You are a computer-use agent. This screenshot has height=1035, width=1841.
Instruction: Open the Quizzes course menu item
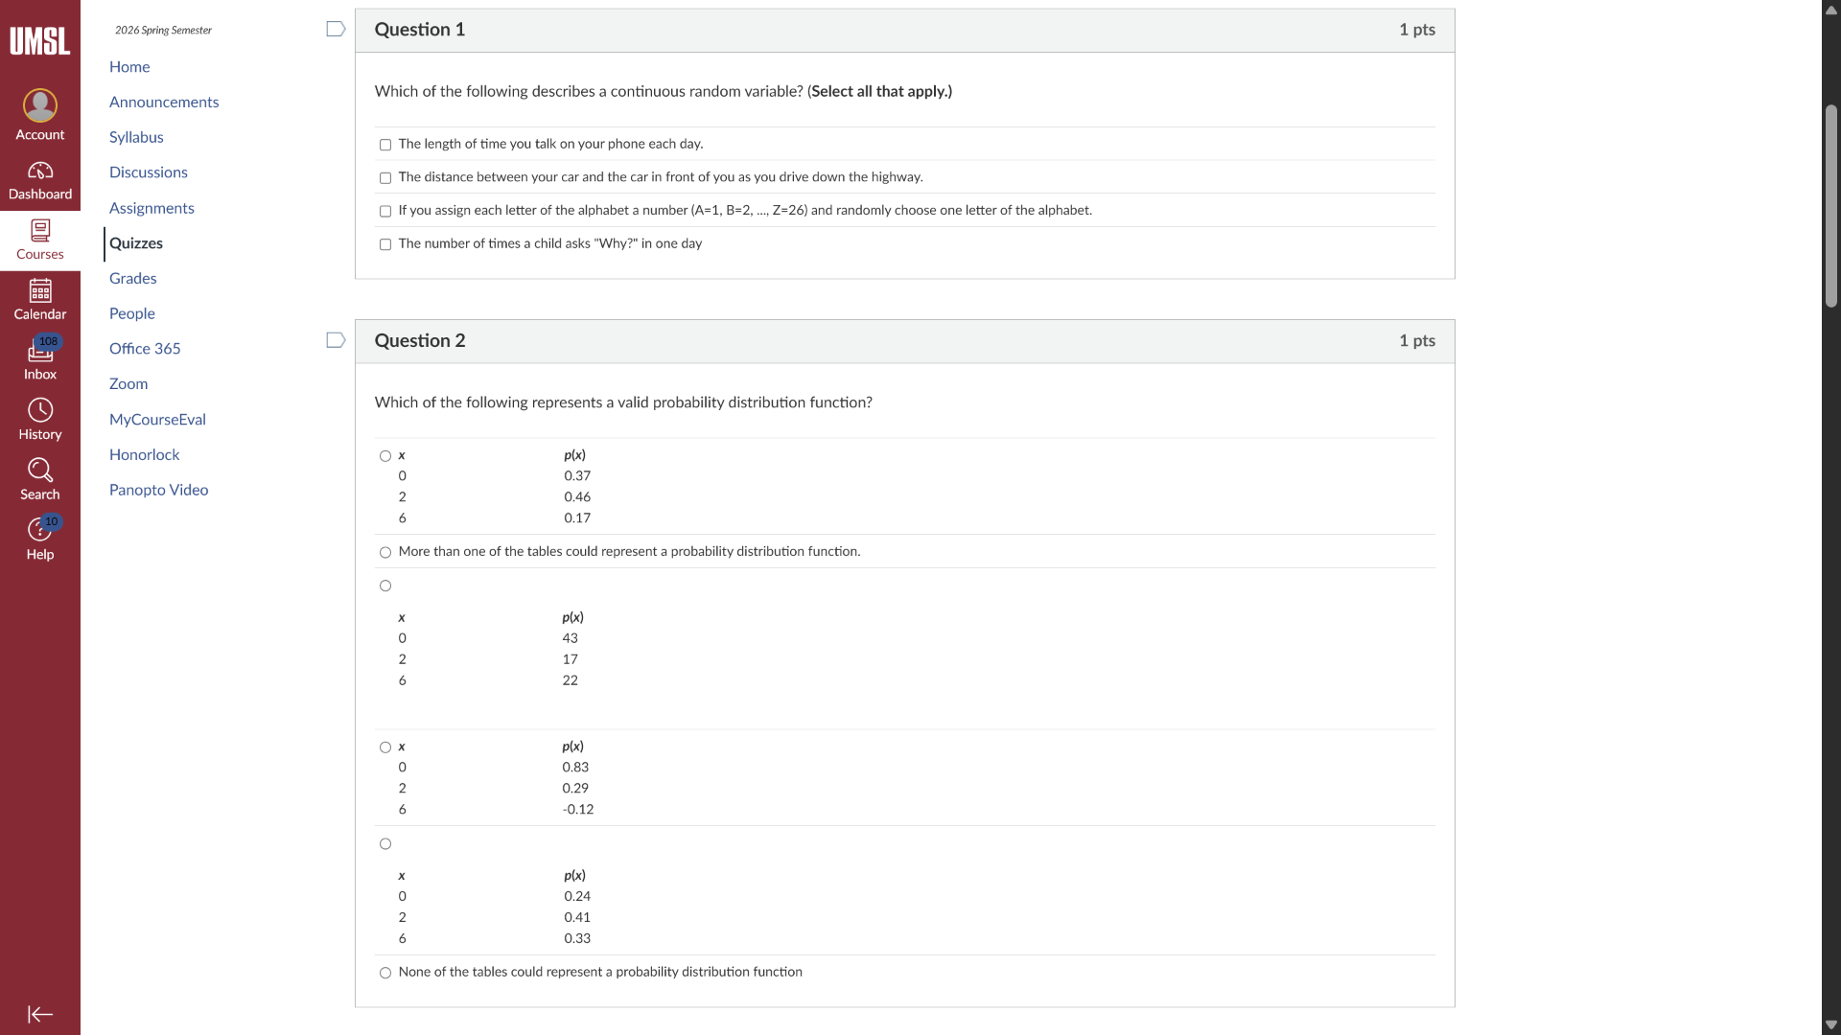136,243
